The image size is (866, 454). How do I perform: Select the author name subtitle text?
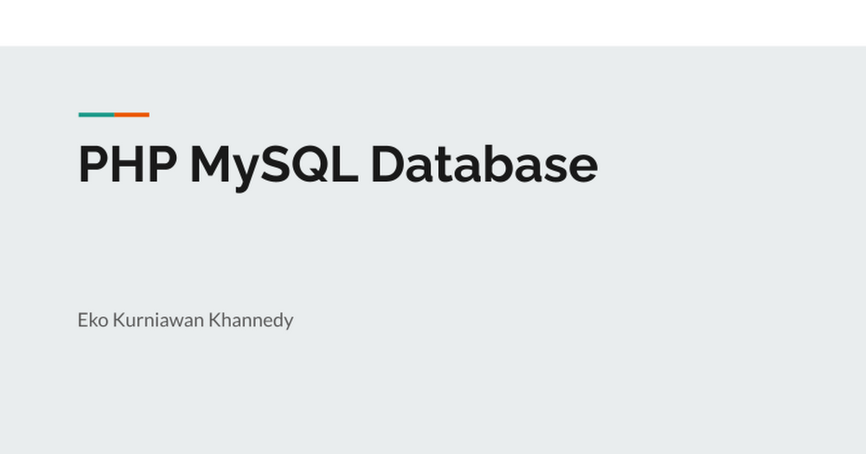[x=185, y=320]
